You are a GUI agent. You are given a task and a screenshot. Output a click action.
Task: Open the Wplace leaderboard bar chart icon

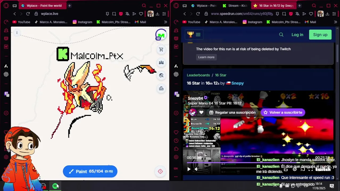pyautogui.click(x=161, y=89)
